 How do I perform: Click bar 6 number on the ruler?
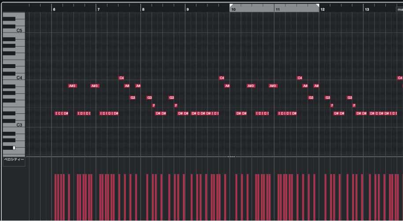pos(54,9)
